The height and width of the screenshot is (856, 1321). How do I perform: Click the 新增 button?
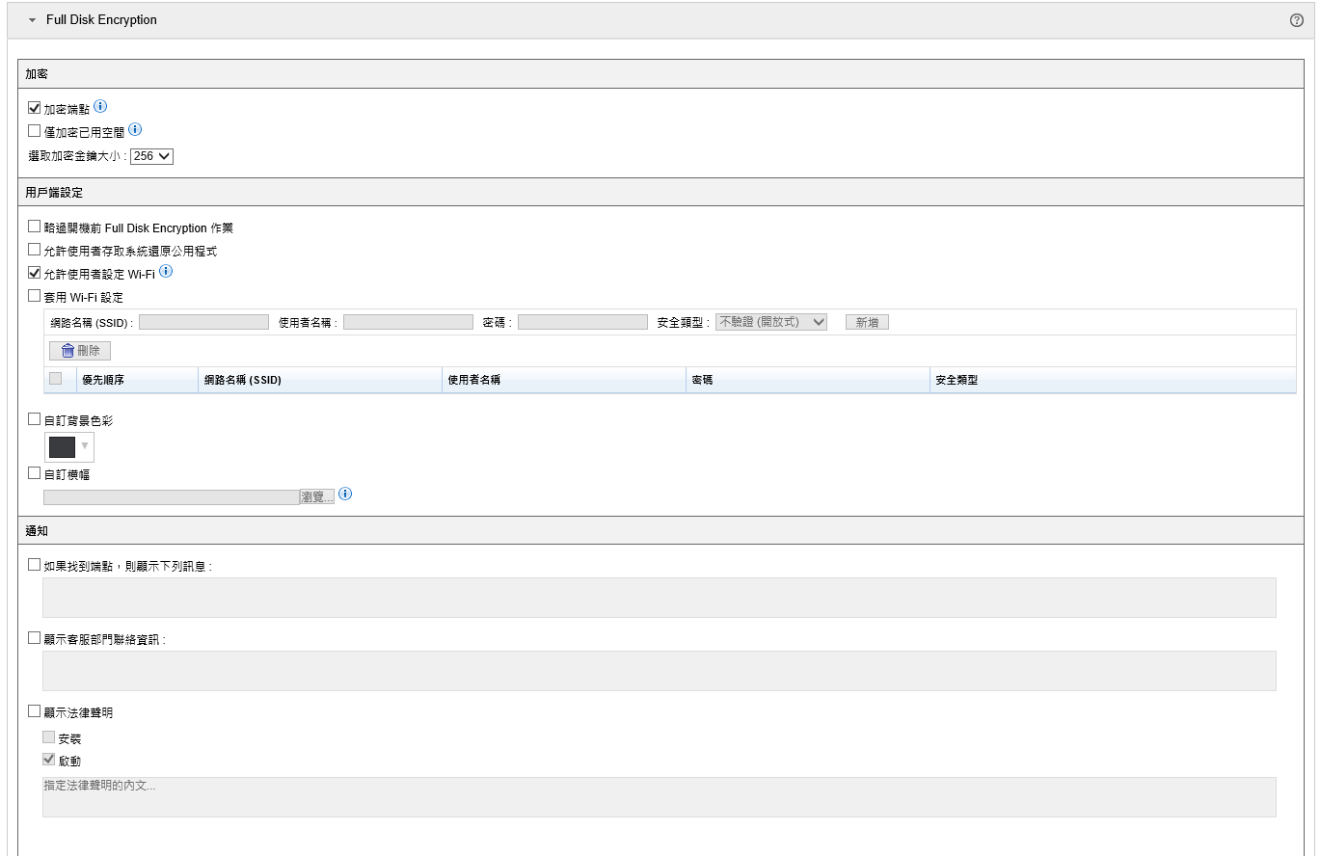click(867, 322)
